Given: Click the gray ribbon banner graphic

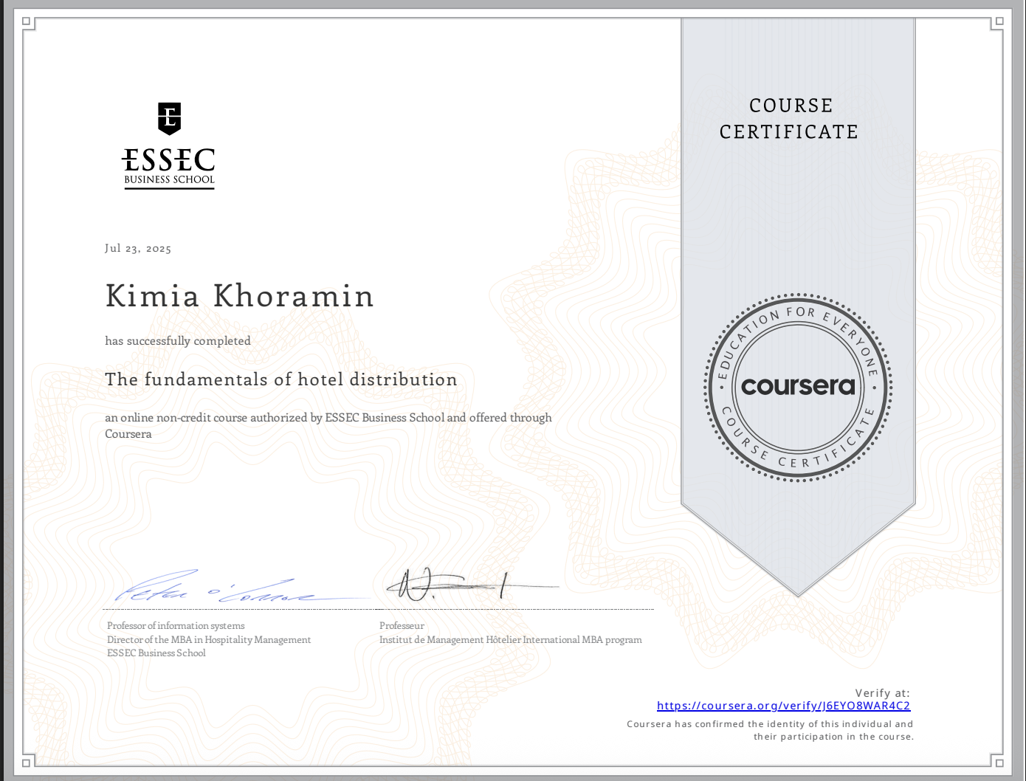Looking at the screenshot, I should click(x=797, y=221).
